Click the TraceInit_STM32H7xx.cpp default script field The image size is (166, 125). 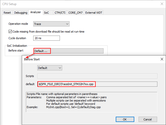click(97, 84)
